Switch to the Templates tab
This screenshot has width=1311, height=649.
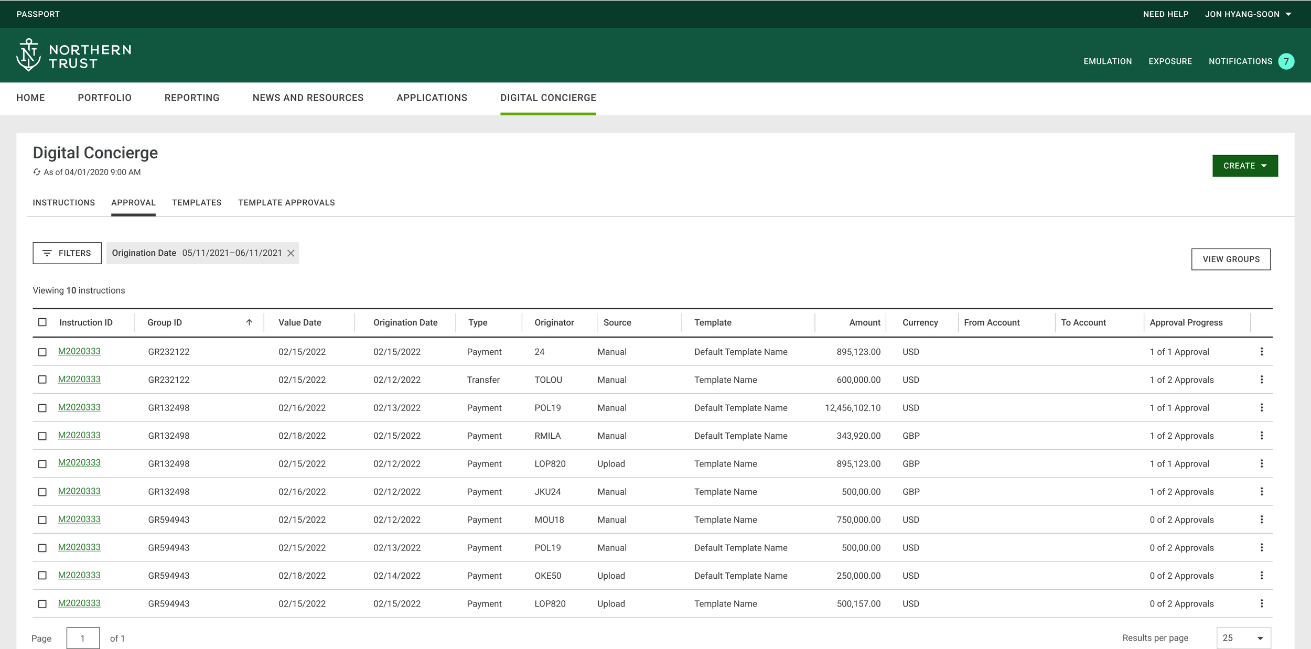(x=197, y=203)
